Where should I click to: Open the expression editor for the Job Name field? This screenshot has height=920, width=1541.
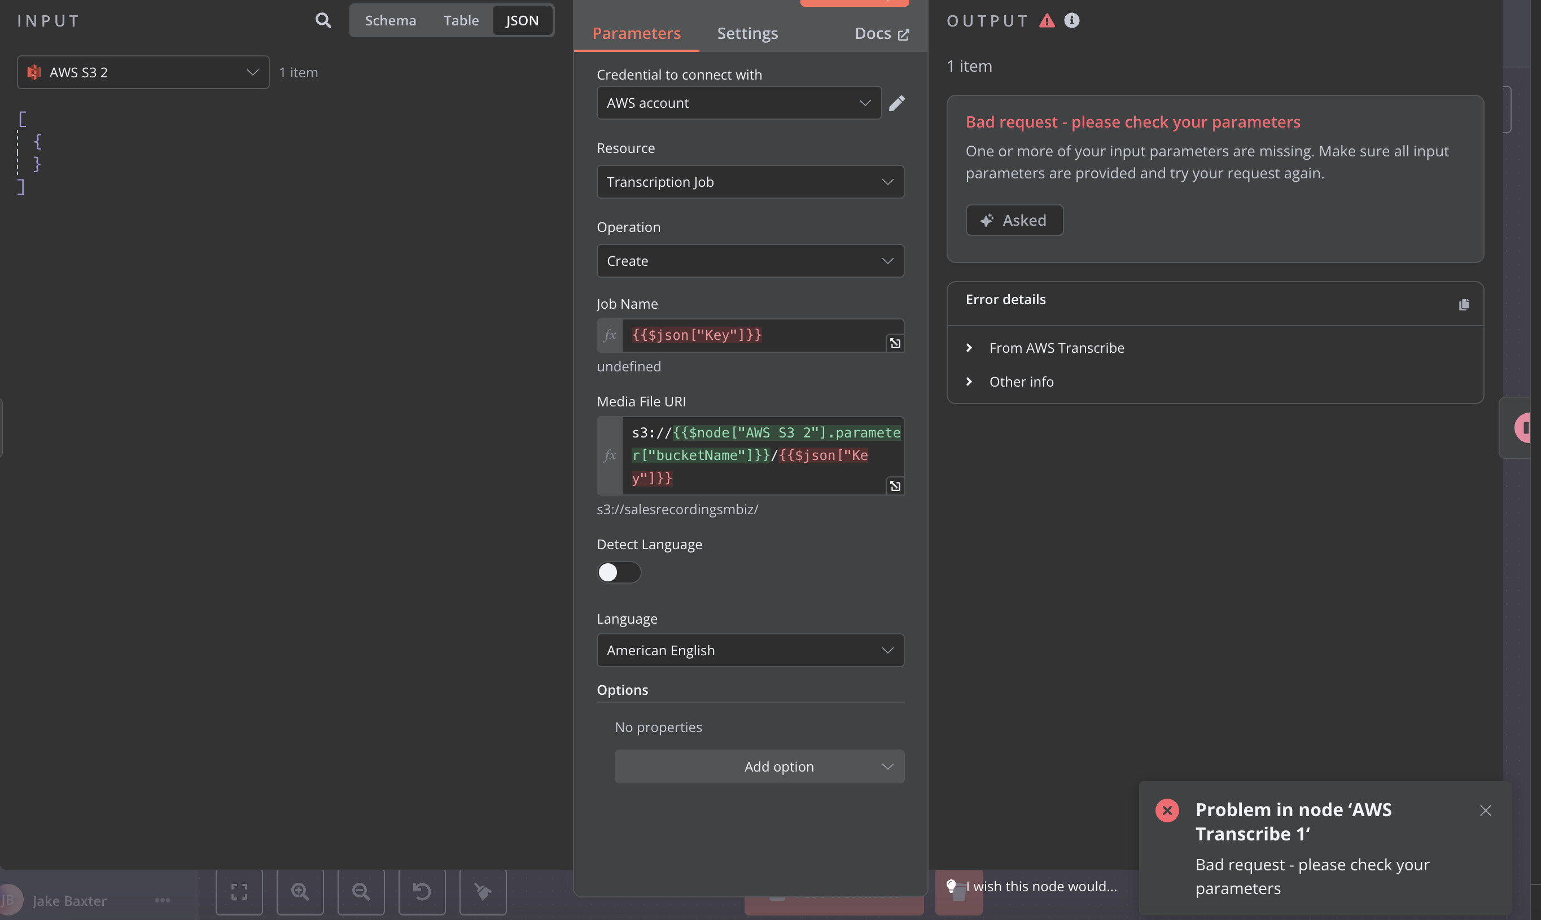[x=895, y=343]
